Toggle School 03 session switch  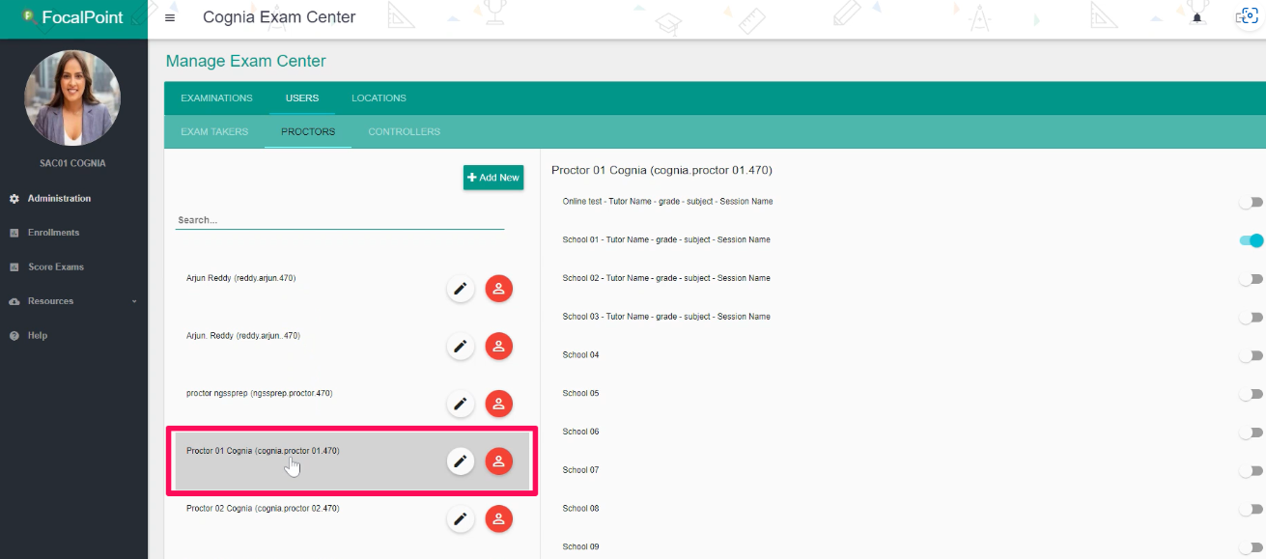pyautogui.click(x=1252, y=318)
